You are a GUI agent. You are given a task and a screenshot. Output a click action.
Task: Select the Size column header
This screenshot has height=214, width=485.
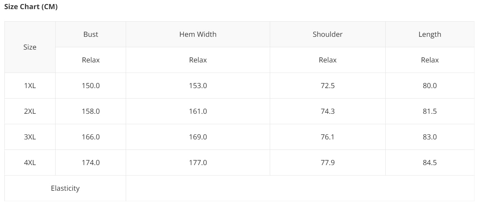tap(30, 47)
